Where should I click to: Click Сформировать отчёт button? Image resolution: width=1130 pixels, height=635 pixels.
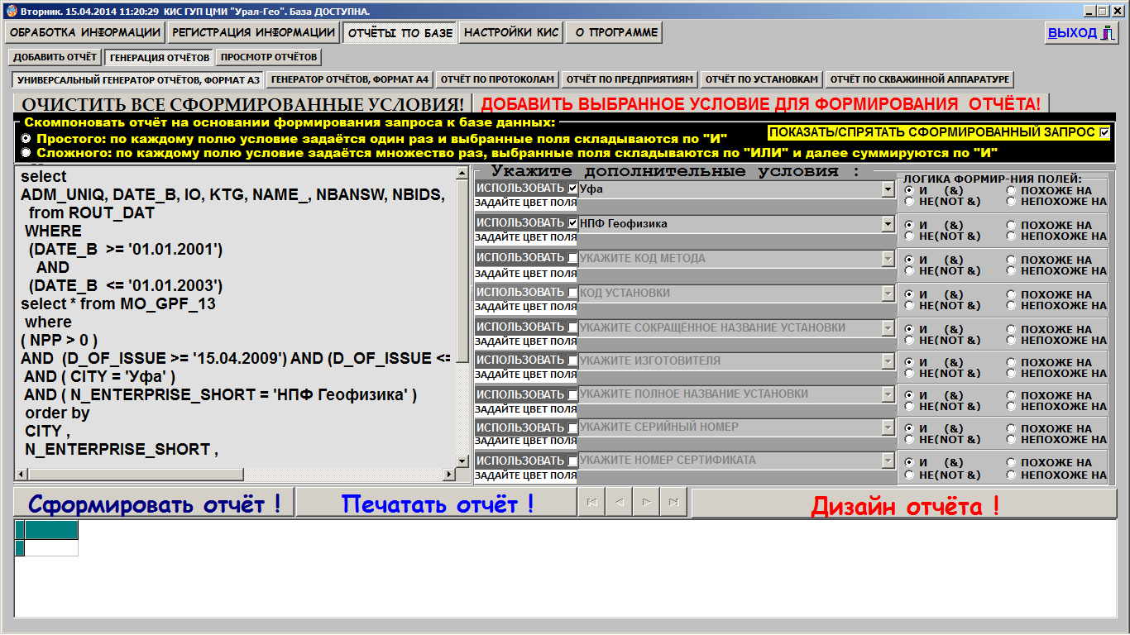point(154,503)
